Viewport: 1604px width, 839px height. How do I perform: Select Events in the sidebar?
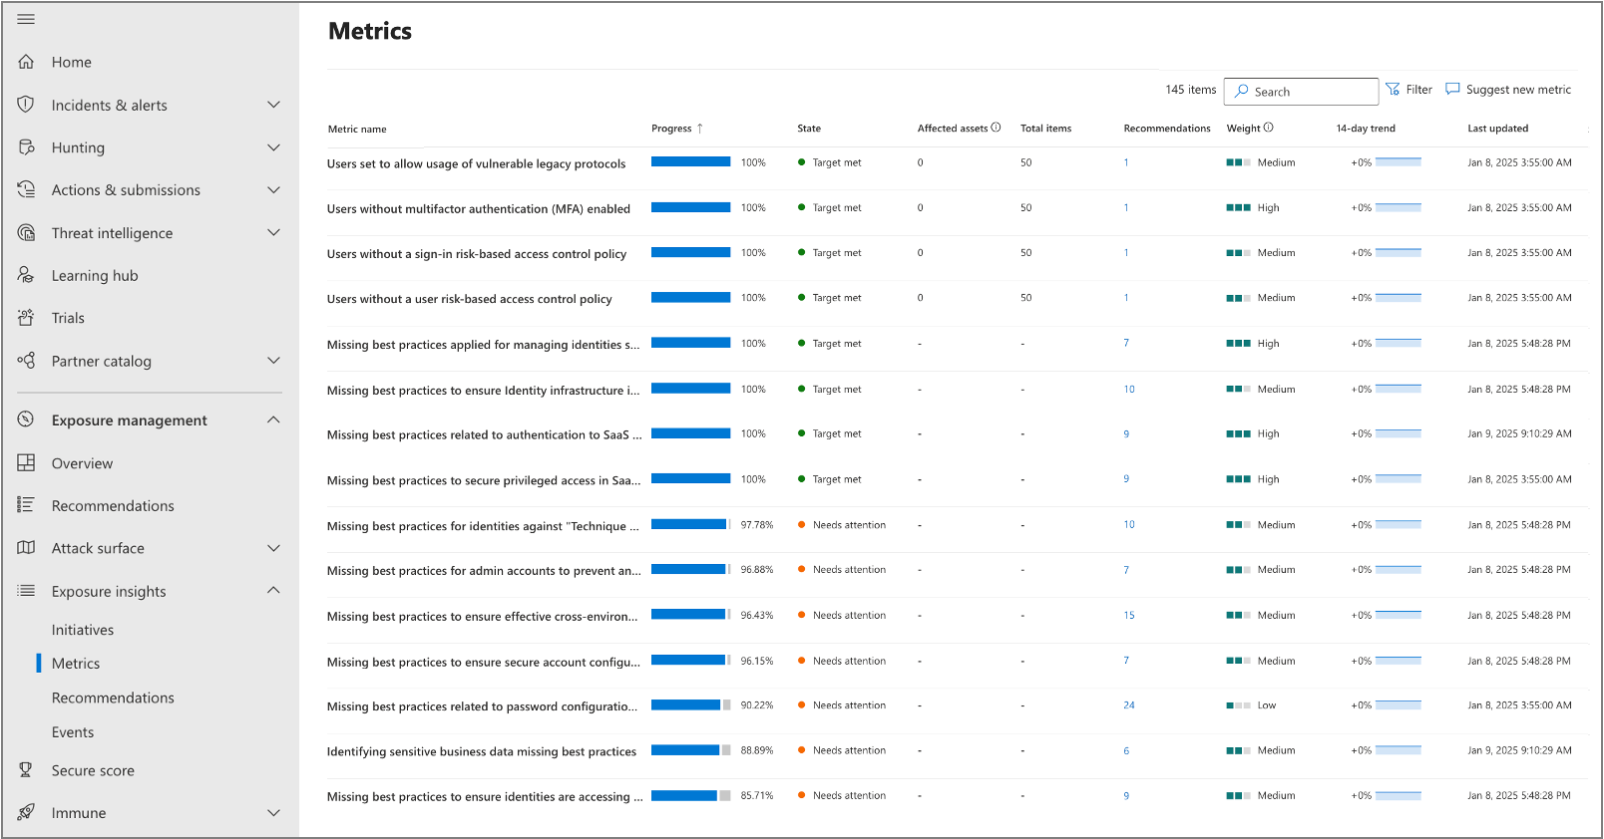click(x=73, y=732)
